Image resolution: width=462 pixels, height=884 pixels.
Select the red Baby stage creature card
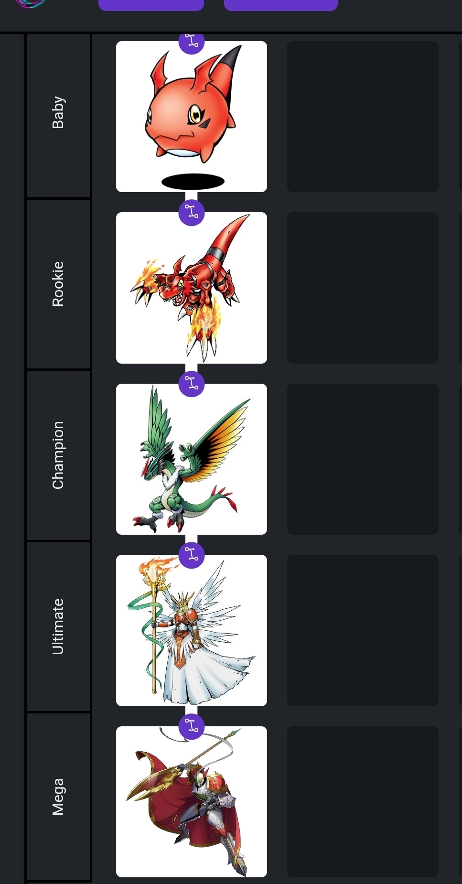pyautogui.click(x=192, y=117)
